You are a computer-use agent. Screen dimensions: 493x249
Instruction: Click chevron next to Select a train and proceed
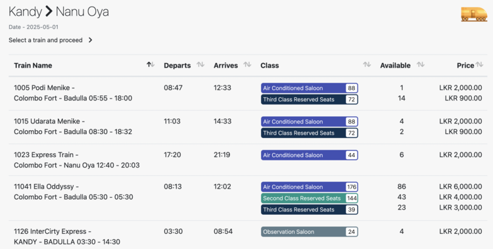click(90, 40)
